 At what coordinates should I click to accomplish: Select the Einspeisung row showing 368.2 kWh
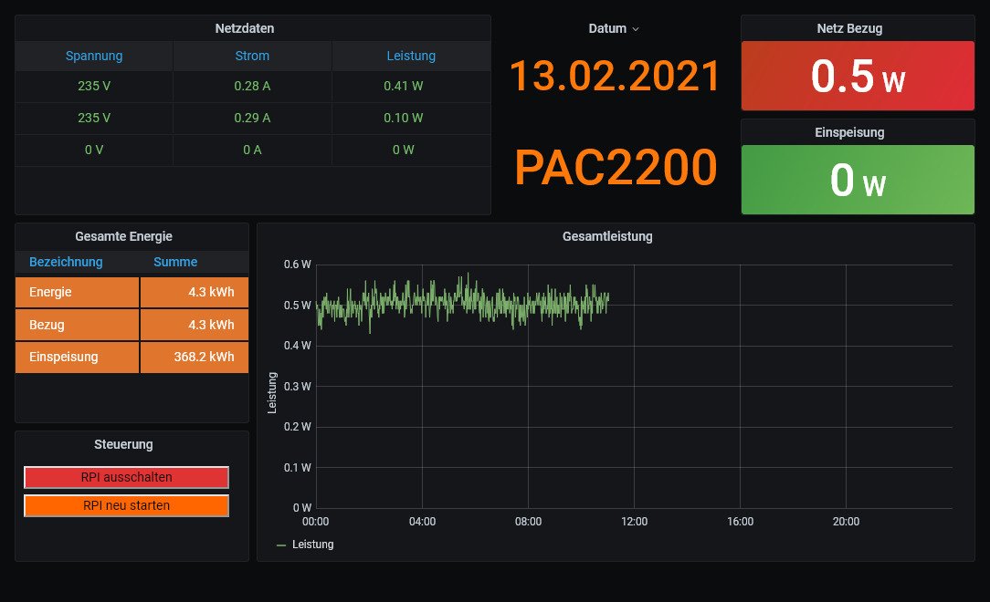[132, 357]
